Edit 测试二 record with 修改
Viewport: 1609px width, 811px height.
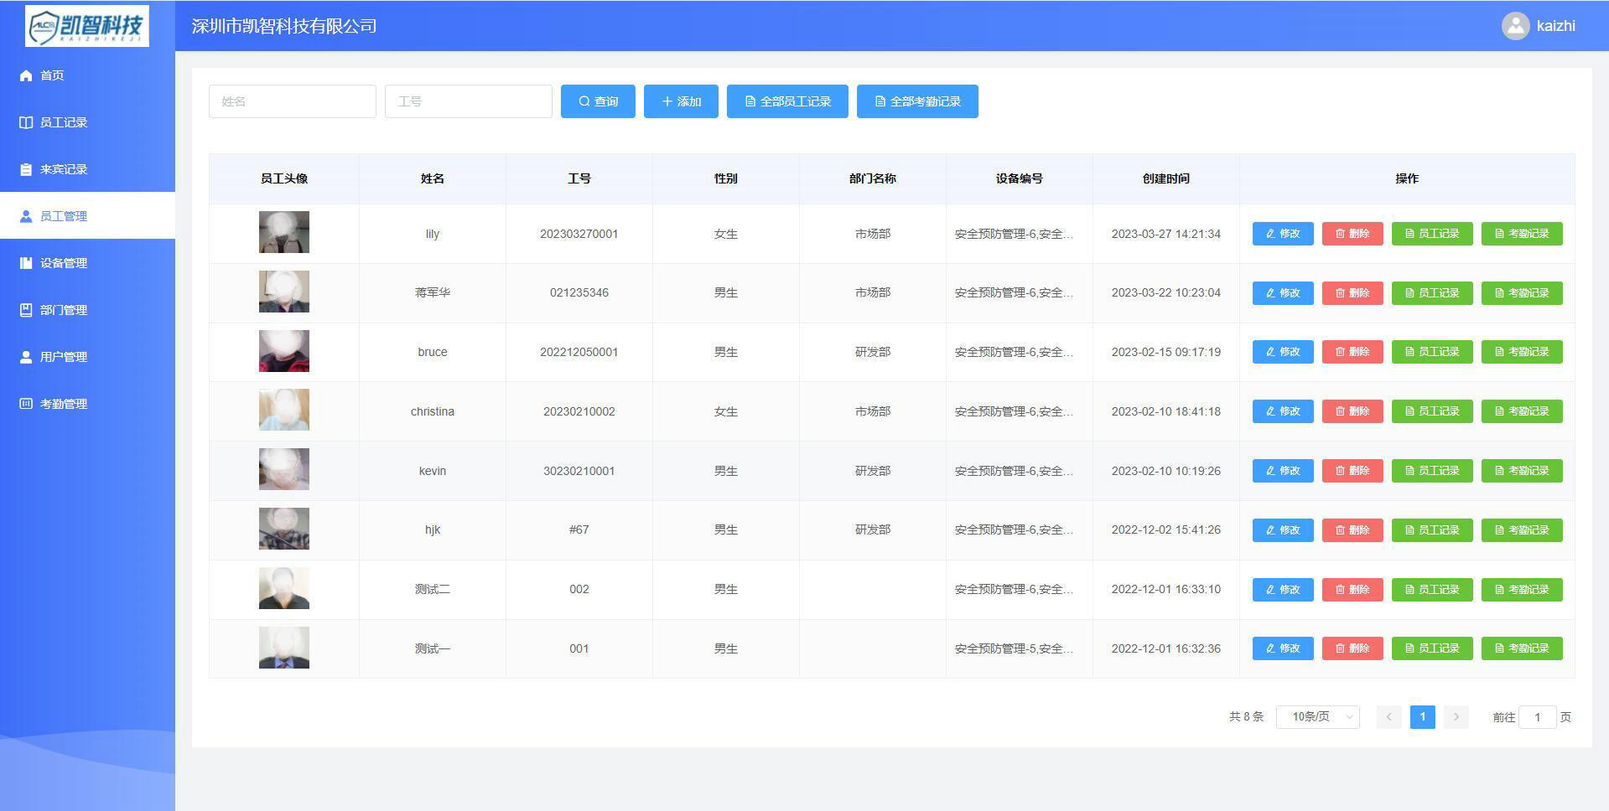1283,590
